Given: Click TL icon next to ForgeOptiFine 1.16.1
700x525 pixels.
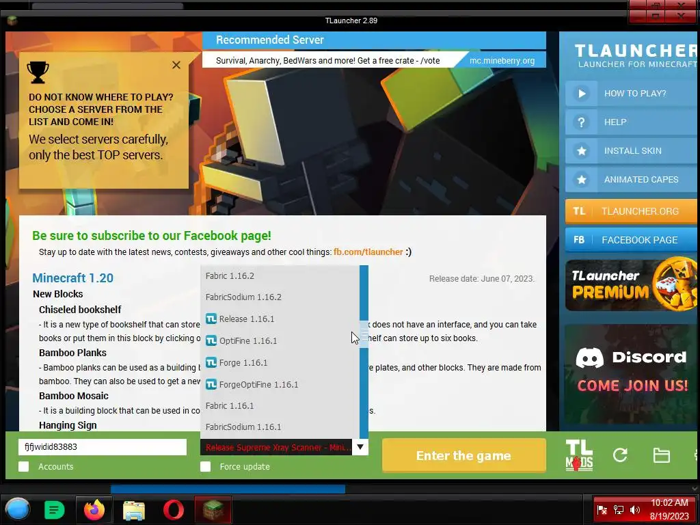Looking at the screenshot, I should coord(211,384).
